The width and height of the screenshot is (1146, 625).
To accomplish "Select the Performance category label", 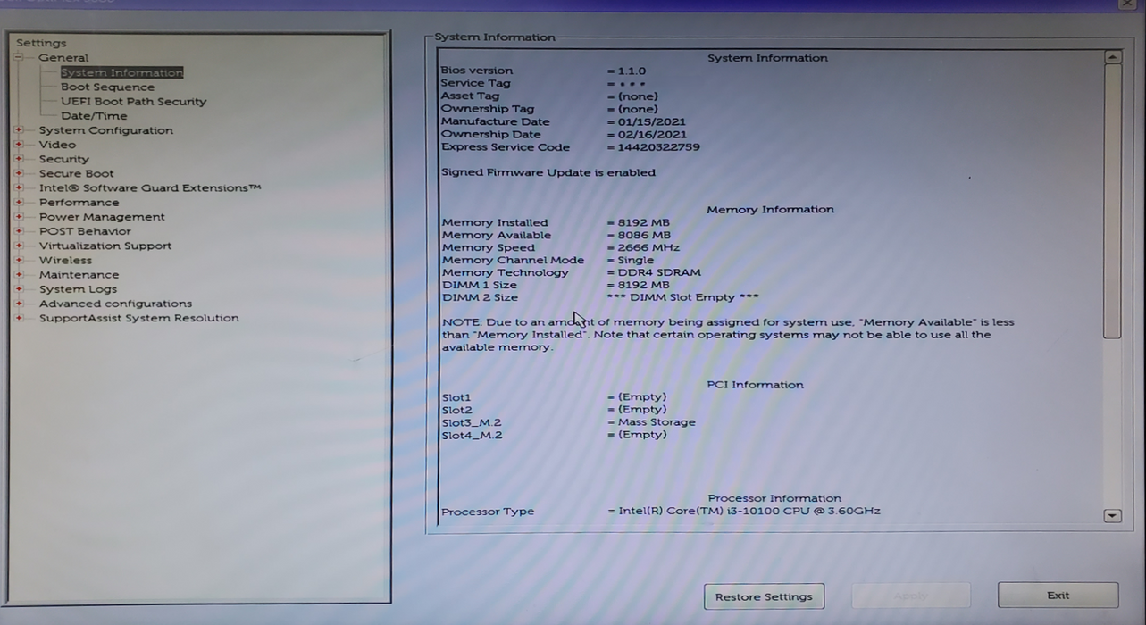I will coord(79,203).
